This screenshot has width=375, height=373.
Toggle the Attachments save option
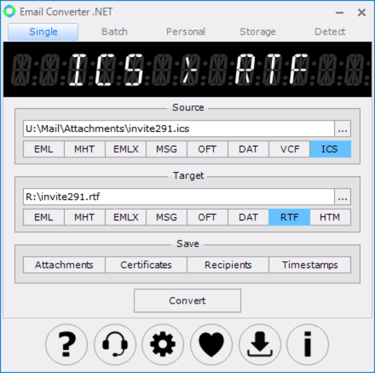pyautogui.click(x=64, y=265)
